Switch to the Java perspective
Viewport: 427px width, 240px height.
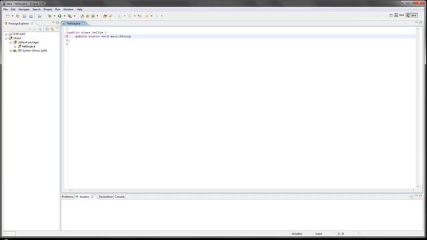tap(412, 15)
